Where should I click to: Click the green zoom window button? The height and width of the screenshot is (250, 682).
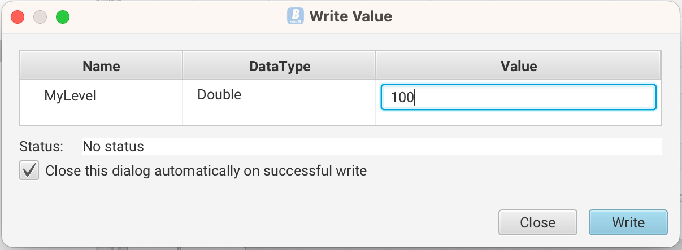pos(62,17)
